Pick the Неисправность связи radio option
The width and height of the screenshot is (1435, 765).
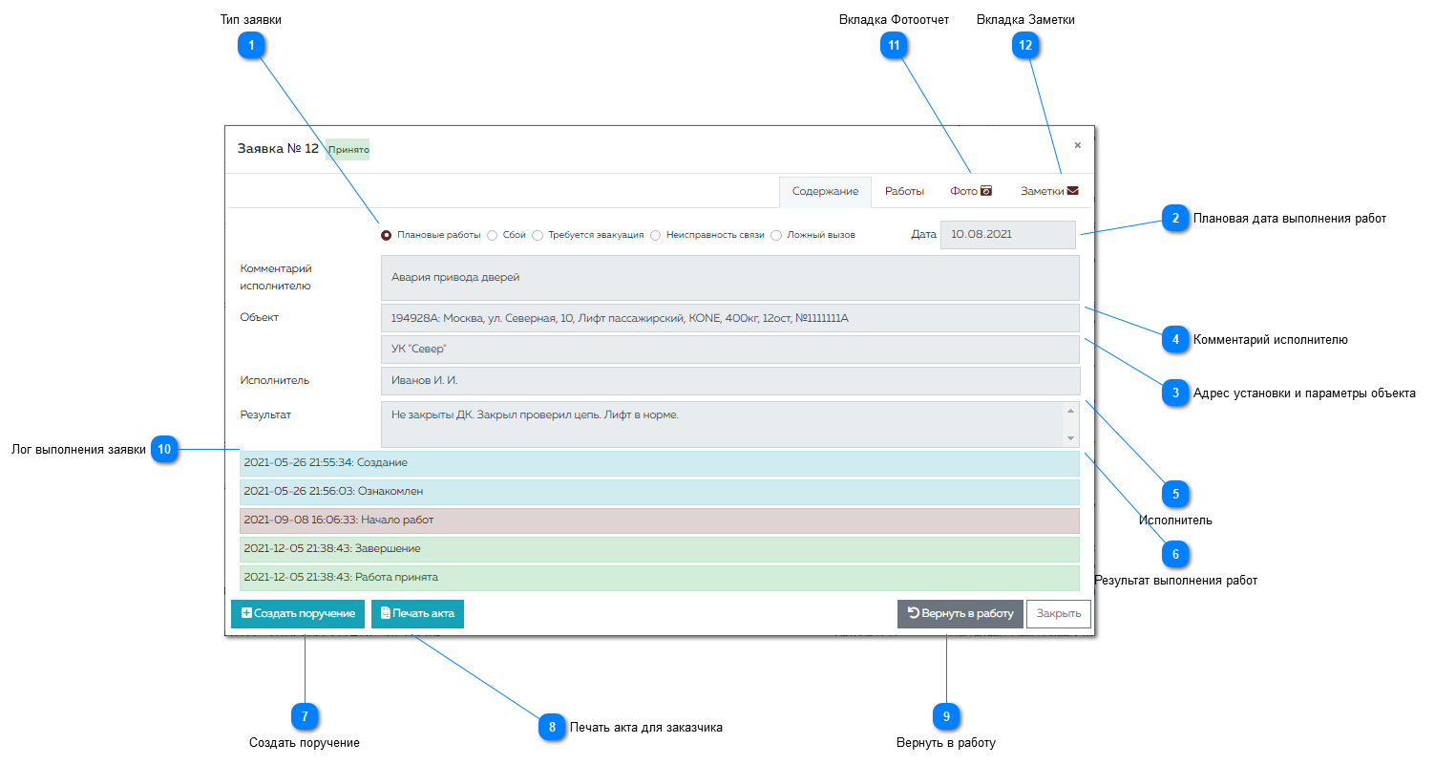(656, 235)
